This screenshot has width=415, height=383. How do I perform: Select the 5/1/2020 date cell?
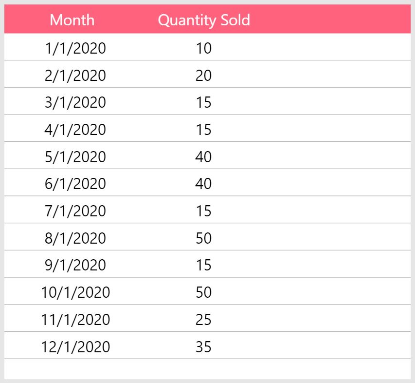coord(75,156)
